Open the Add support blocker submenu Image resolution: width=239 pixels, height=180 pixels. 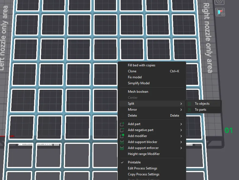click(152, 142)
